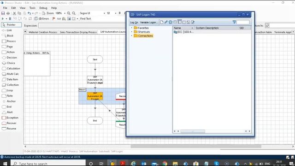Expand the Shortcuts folder in SAP Logon
Viewport: 295px width, 166px height.
[132, 32]
